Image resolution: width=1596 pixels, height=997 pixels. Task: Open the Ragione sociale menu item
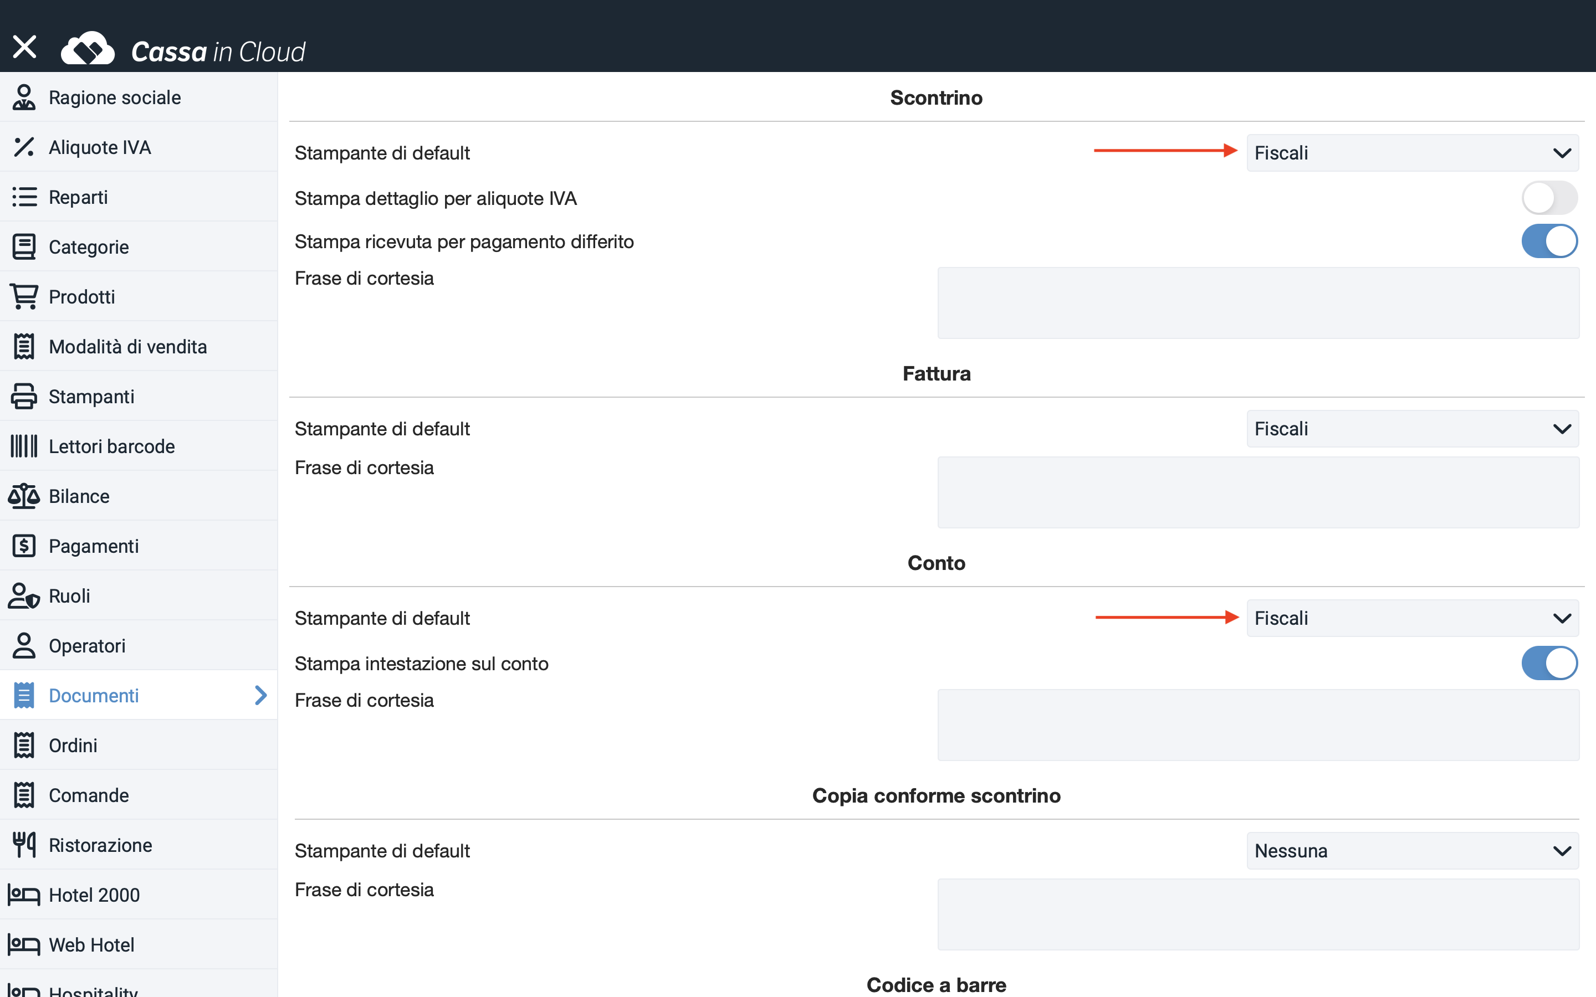click(x=115, y=97)
